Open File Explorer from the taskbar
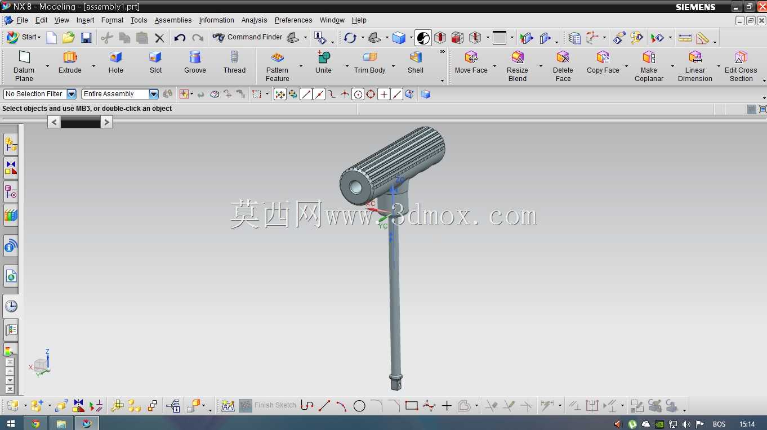Viewport: 767px width, 430px height. click(x=61, y=423)
